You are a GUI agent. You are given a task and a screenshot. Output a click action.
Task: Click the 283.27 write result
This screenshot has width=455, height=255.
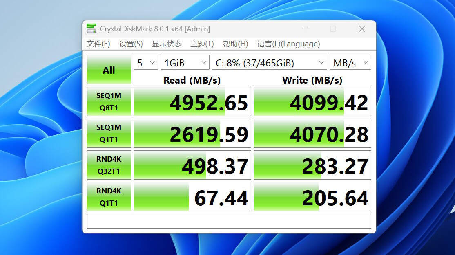point(312,165)
